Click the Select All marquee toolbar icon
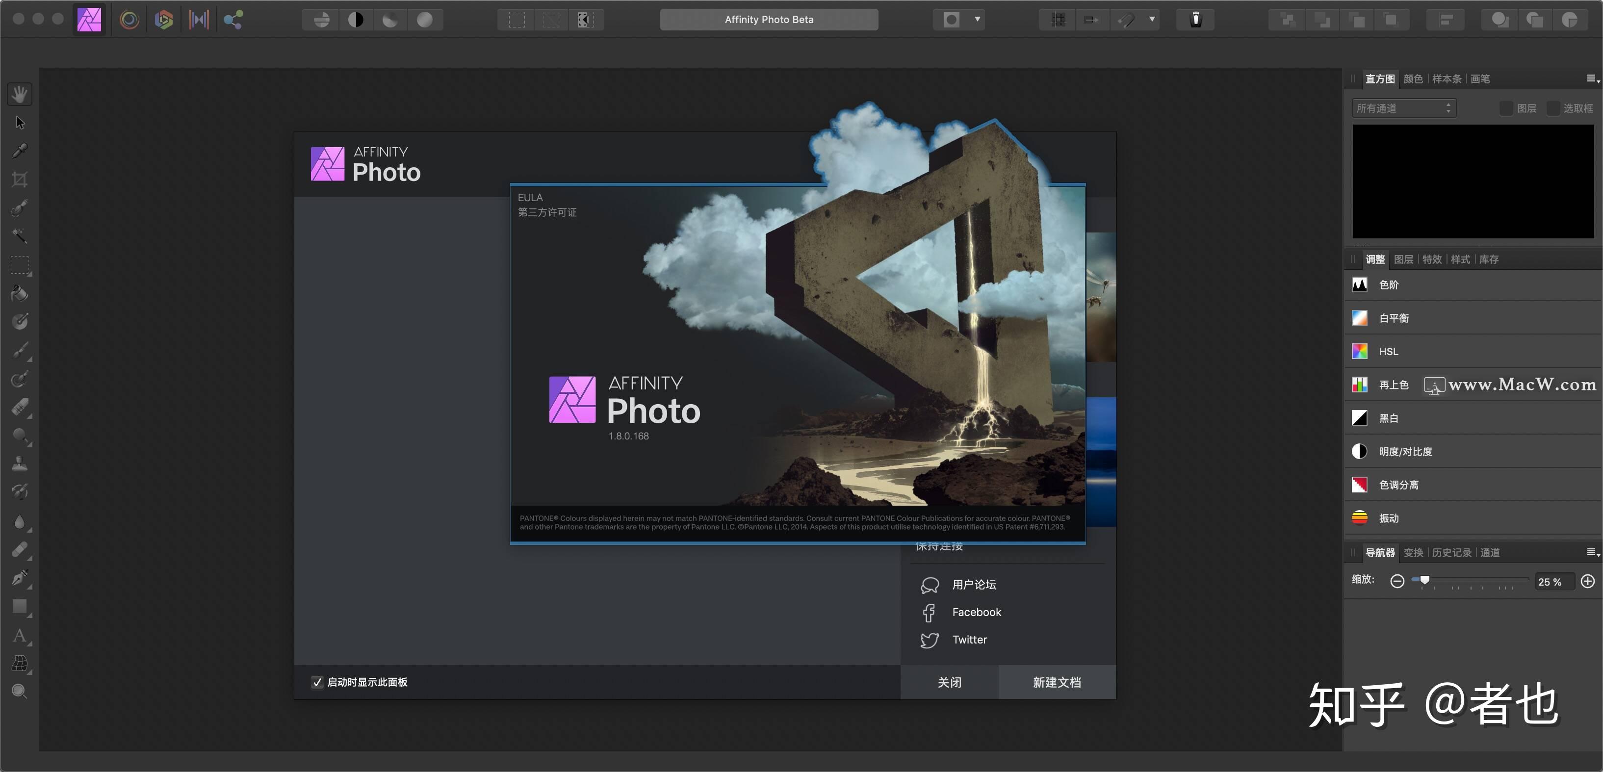This screenshot has width=1603, height=772. point(517,19)
